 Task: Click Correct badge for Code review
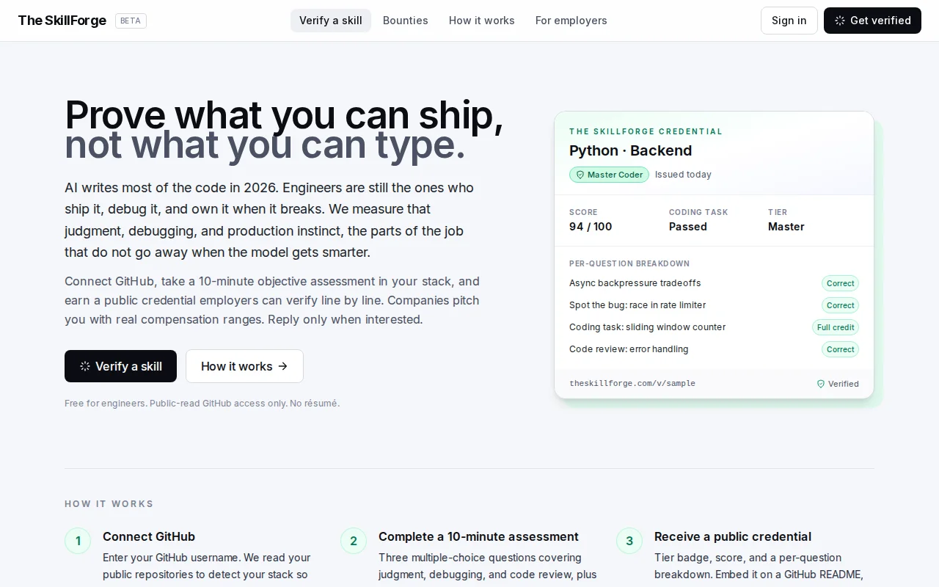point(840,349)
